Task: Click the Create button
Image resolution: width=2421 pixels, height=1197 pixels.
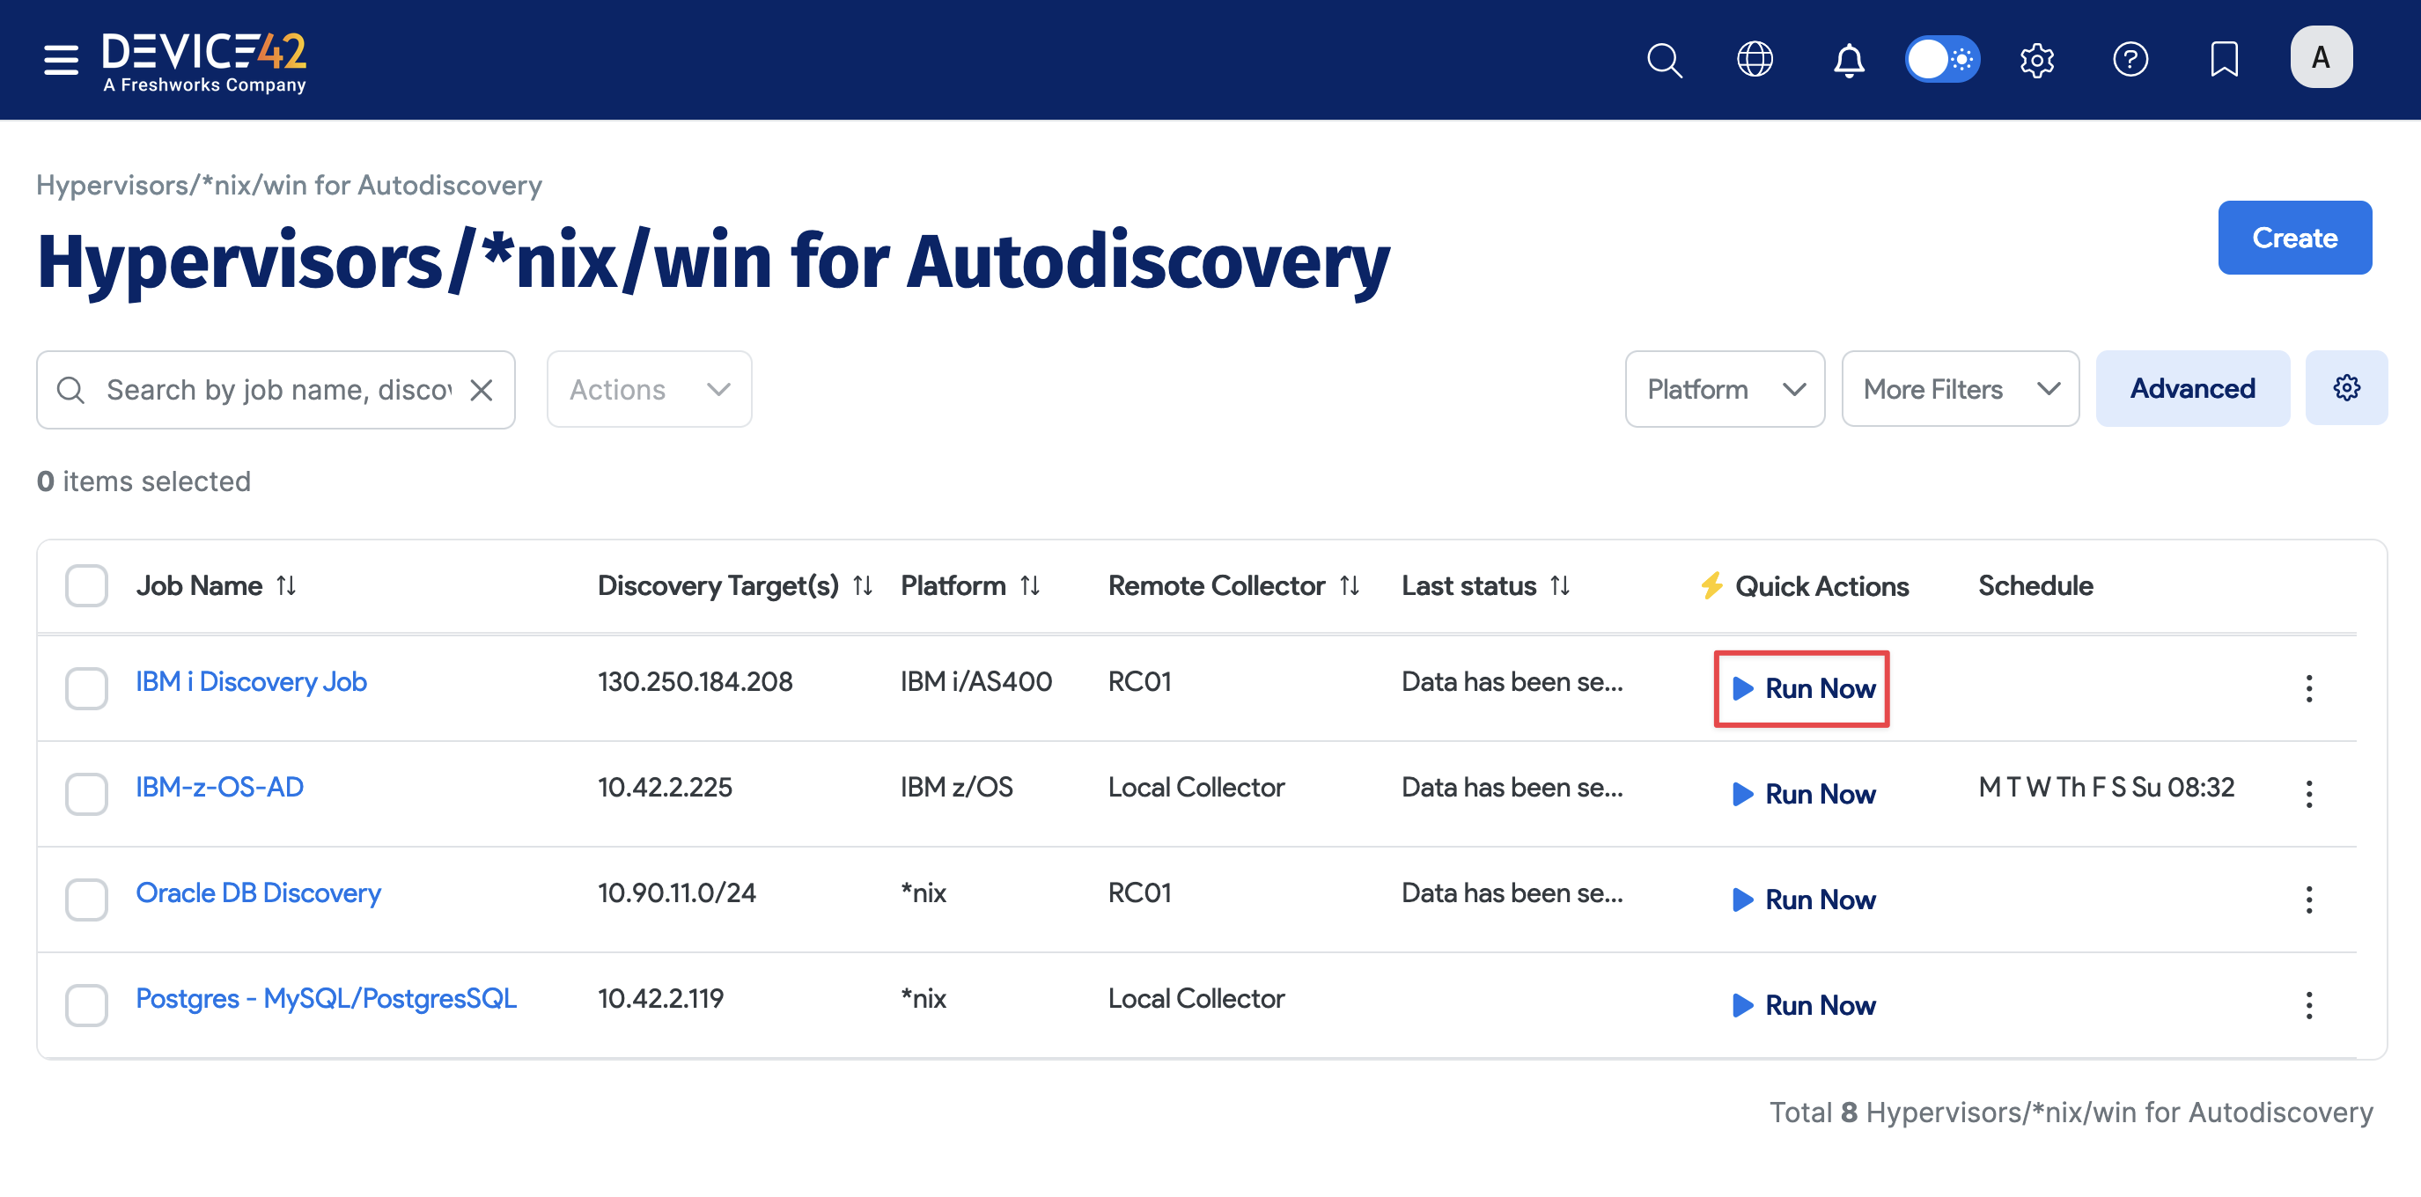Action: point(2294,238)
